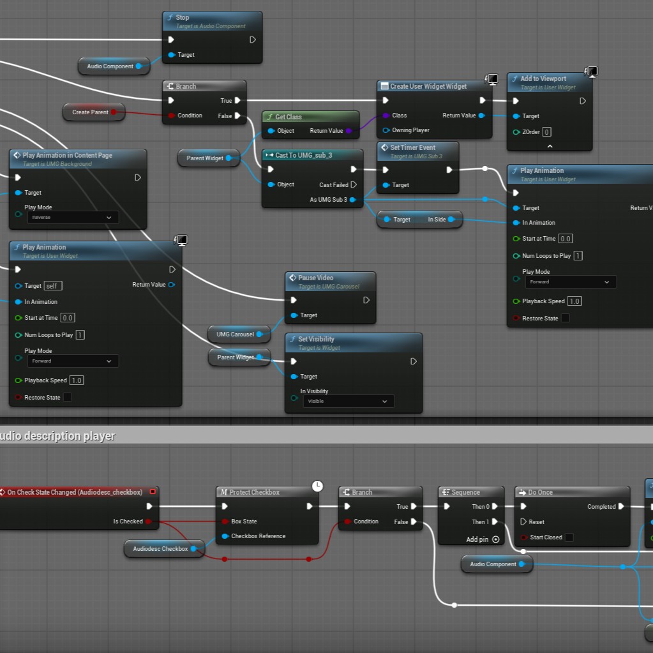The image size is (653, 653).
Task: Click the Is Checked output pin
Action: click(148, 522)
